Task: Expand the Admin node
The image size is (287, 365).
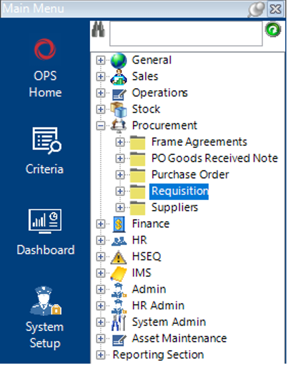Action: (100, 289)
